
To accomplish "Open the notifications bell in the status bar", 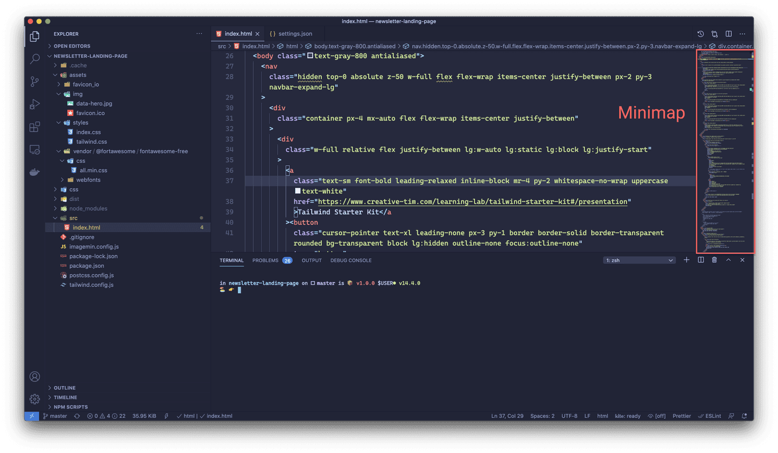I will [x=744, y=416].
